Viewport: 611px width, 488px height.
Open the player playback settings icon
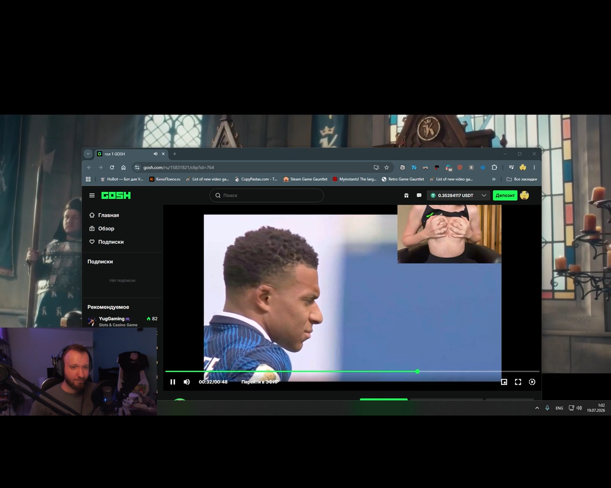pyautogui.click(x=532, y=382)
